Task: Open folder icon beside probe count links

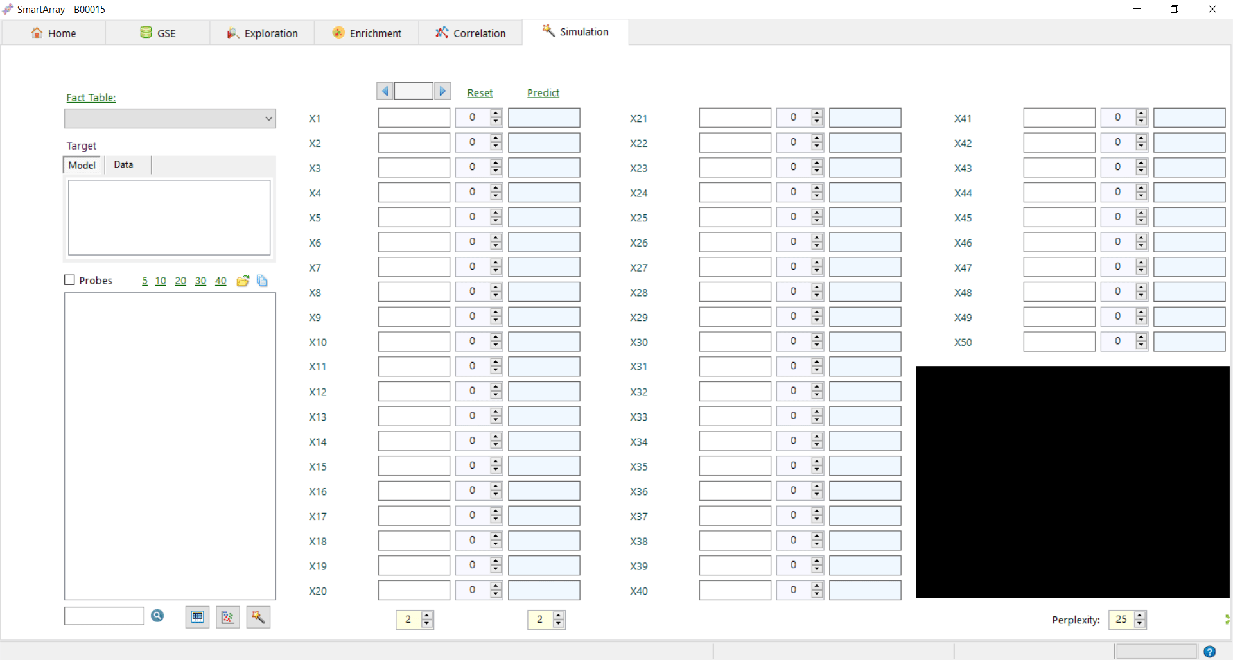Action: 243,281
